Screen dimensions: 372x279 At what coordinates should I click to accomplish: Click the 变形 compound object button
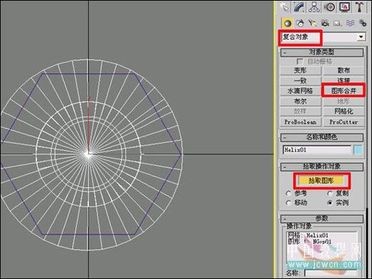[x=300, y=70]
